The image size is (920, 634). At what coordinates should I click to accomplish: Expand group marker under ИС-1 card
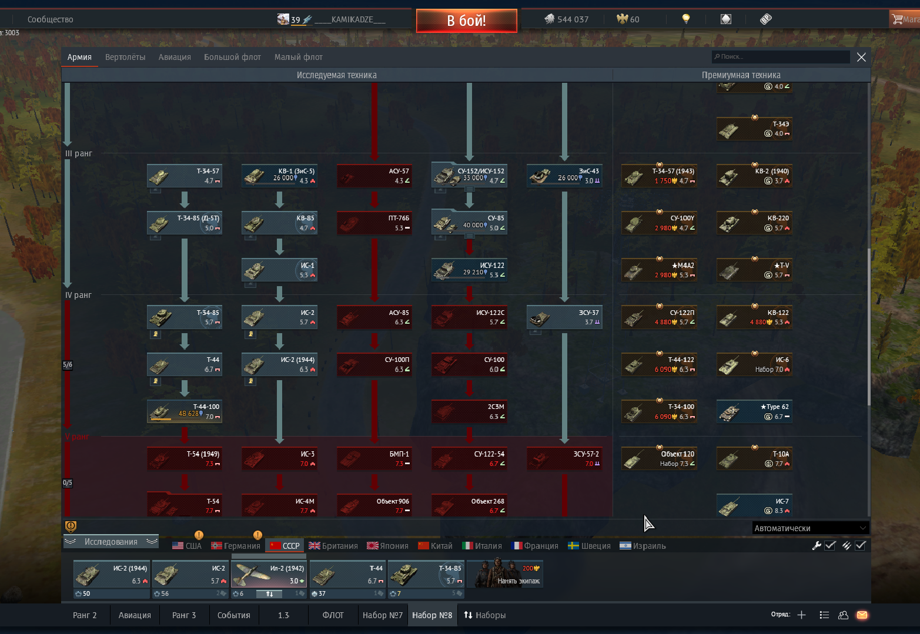click(250, 284)
